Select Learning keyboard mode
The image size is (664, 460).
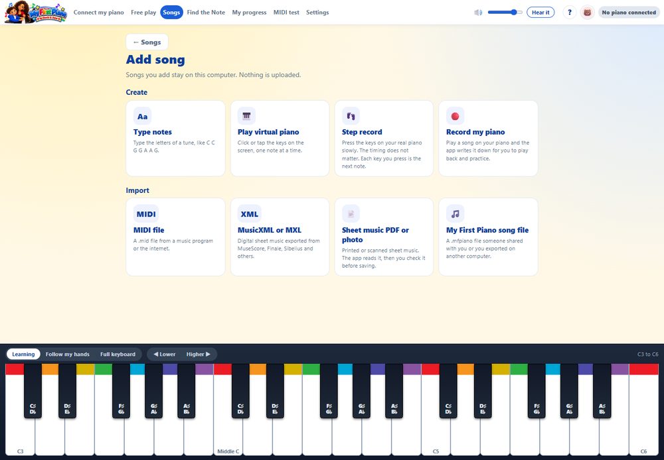[x=23, y=355]
